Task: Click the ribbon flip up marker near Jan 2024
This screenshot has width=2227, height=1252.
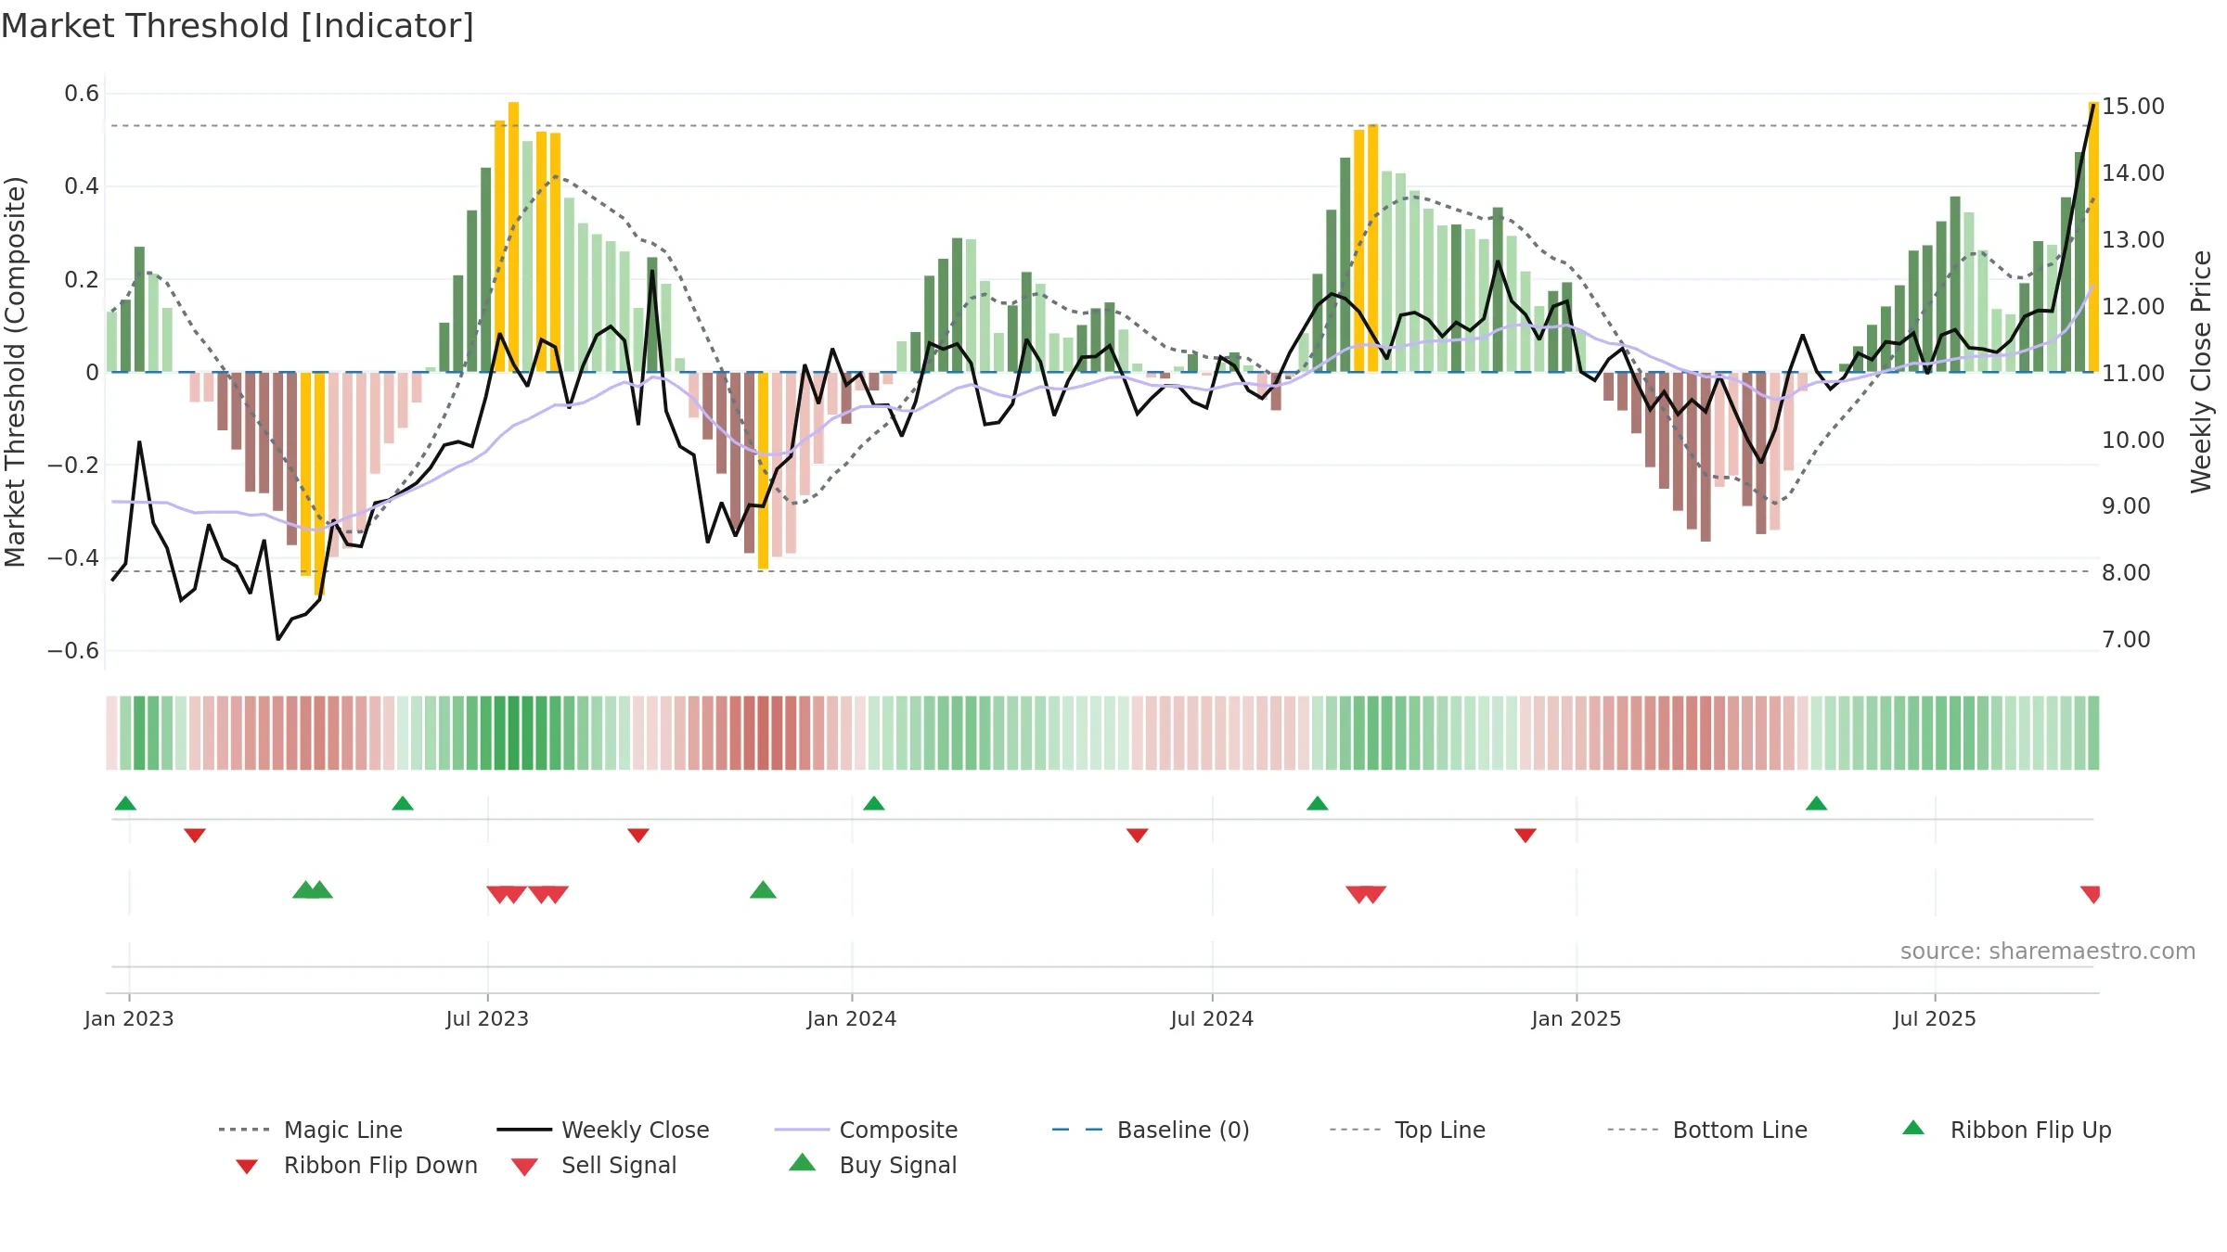Action: [874, 803]
